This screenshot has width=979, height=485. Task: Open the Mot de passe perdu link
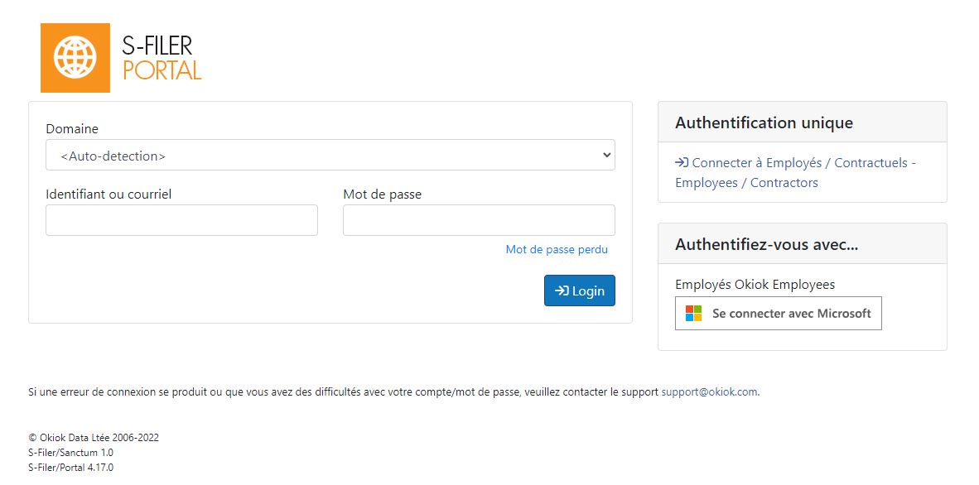click(x=557, y=250)
